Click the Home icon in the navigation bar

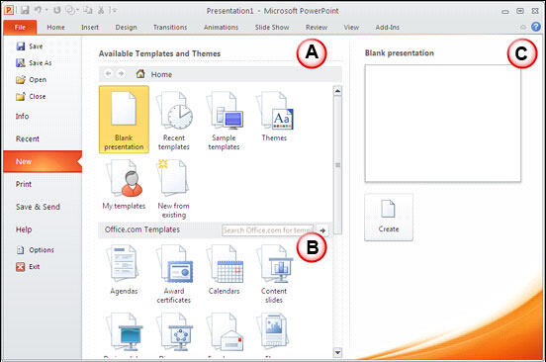coord(140,74)
